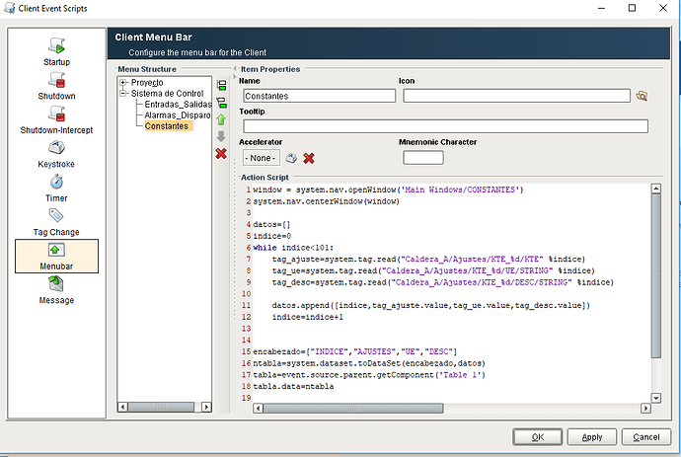
Task: Click the Tooltip text field
Action: click(x=445, y=126)
